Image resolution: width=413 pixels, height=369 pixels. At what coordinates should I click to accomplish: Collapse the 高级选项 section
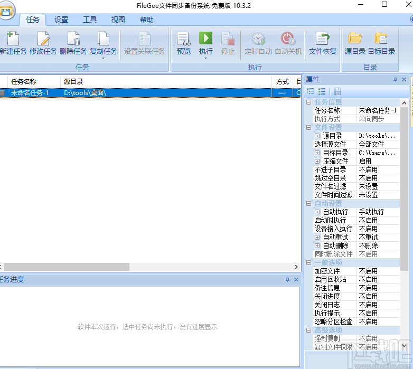[x=309, y=330]
